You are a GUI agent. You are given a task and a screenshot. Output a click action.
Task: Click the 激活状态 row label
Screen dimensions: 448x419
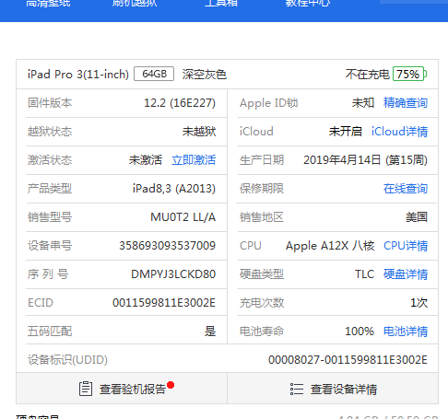click(50, 160)
